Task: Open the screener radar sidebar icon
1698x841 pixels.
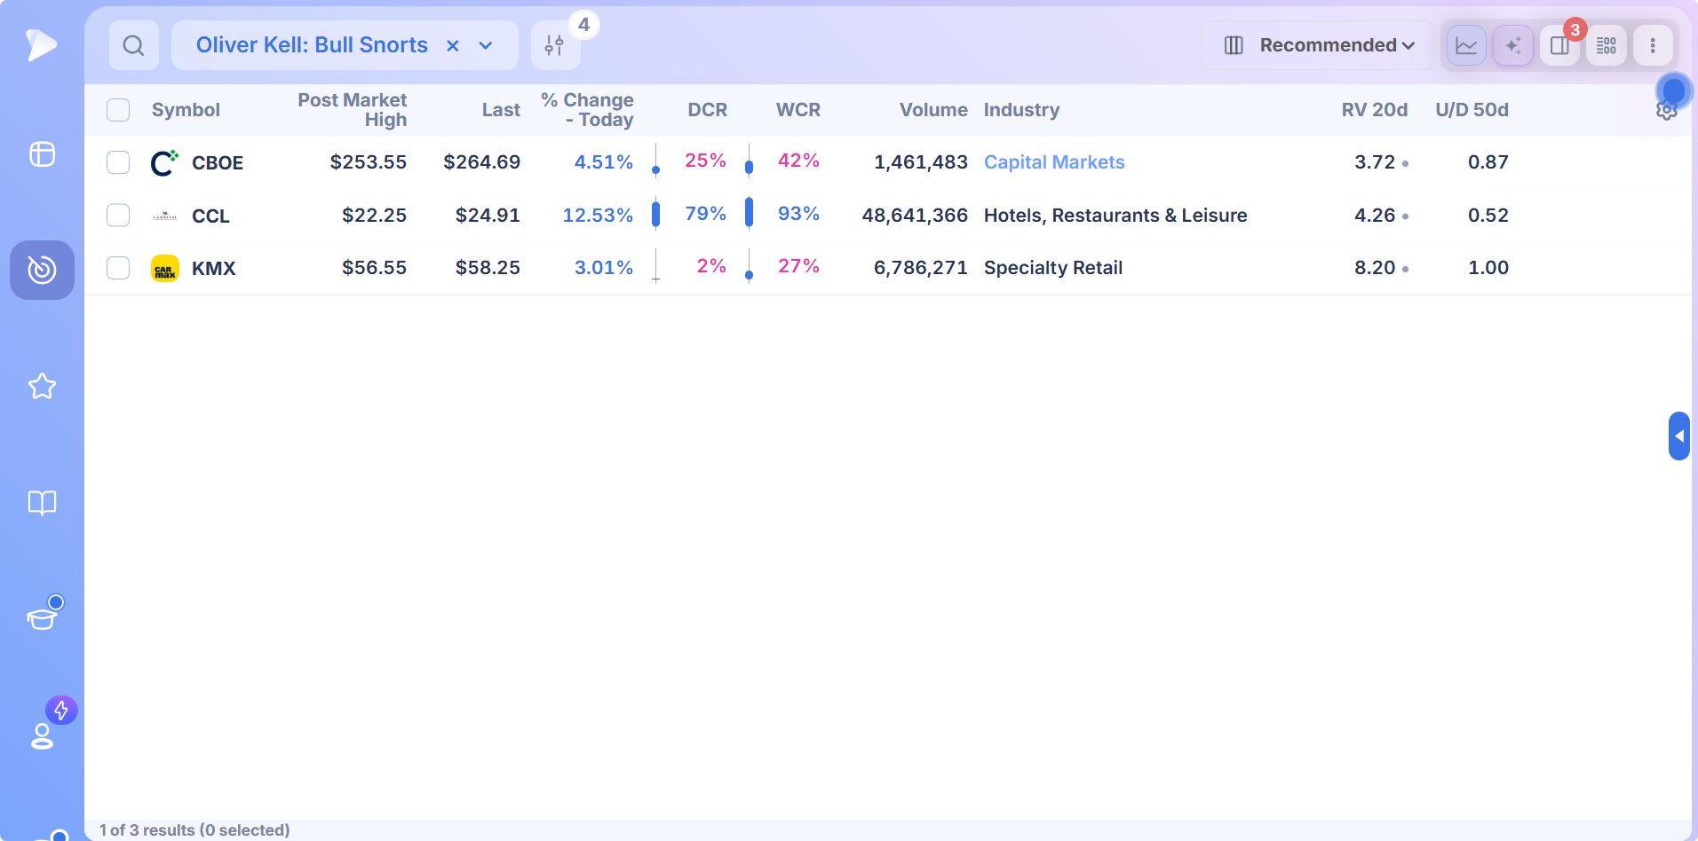Action: 42,270
